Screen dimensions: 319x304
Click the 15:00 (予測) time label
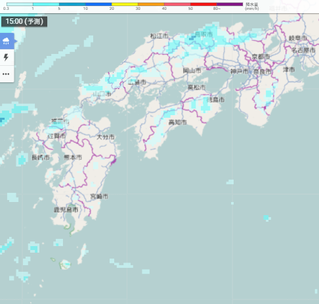click(24, 22)
